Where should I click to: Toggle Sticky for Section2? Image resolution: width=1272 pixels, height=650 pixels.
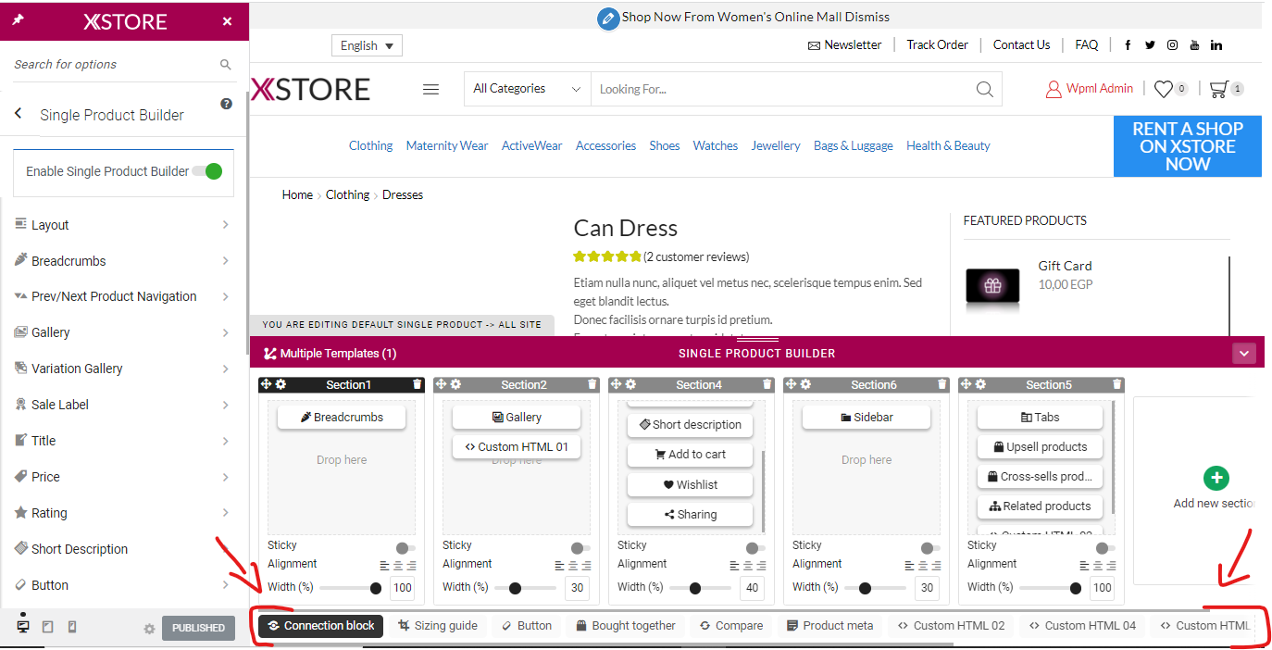pyautogui.click(x=580, y=548)
